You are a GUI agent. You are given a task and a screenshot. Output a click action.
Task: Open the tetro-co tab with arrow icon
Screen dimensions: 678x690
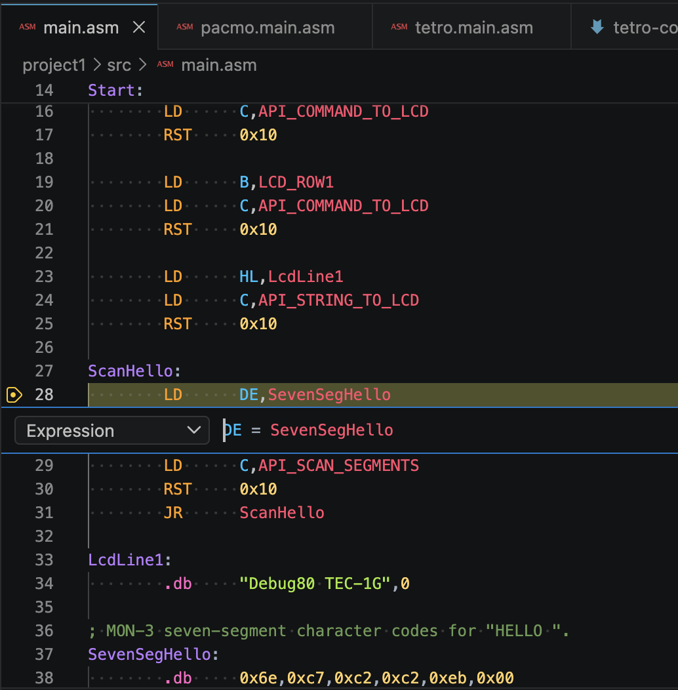pos(625,28)
